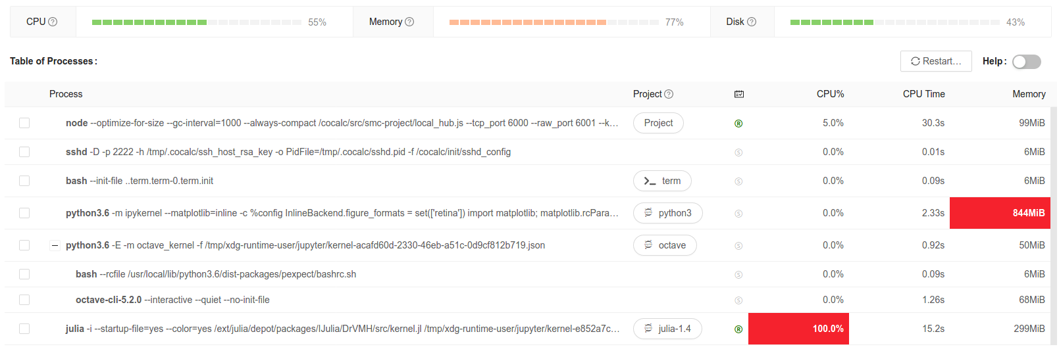Click the Process column header
Screen dimensions: 1059x355
pos(66,94)
